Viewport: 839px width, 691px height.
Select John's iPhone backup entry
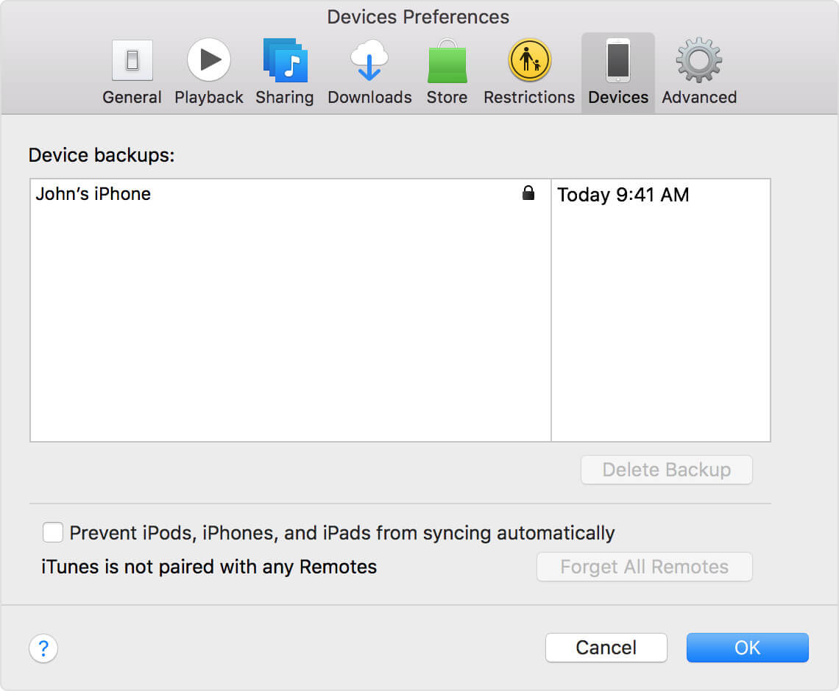pos(93,194)
